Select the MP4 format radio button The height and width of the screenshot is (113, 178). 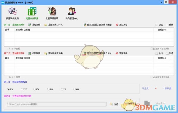[x=8, y=89]
